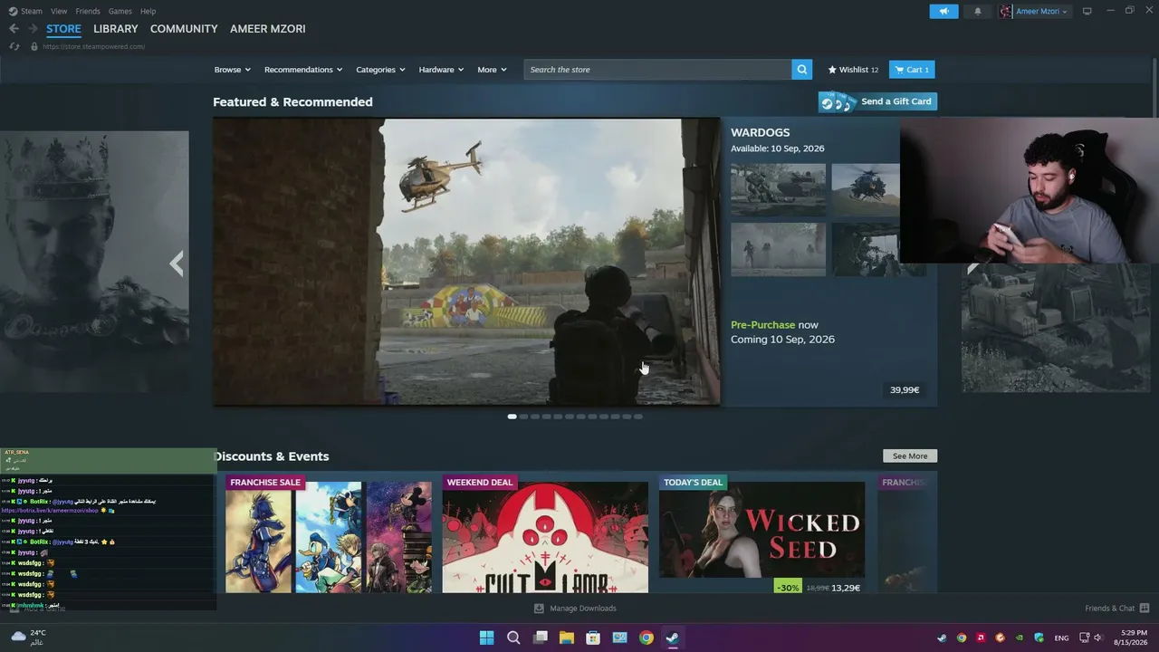View the WARDOGS tank screenshot thumbnail
The height and width of the screenshot is (652, 1159).
pyautogui.click(x=778, y=189)
